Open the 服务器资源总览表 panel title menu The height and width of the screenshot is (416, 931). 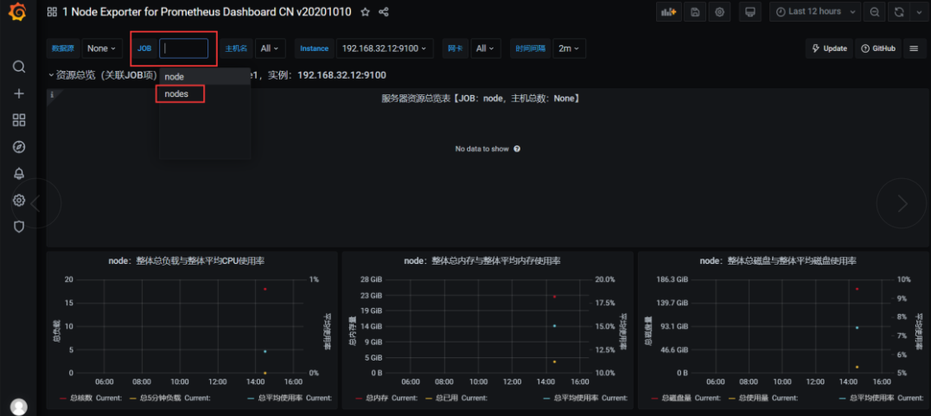(481, 98)
